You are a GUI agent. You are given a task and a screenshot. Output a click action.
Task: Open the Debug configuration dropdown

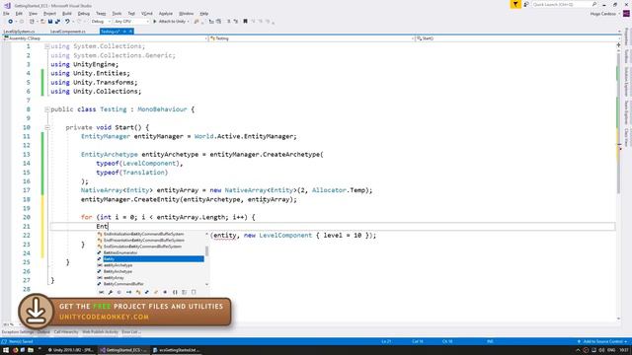[101, 22]
